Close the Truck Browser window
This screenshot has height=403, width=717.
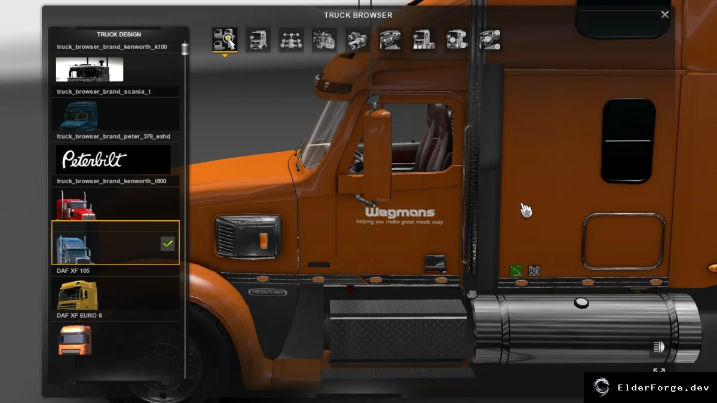point(664,15)
